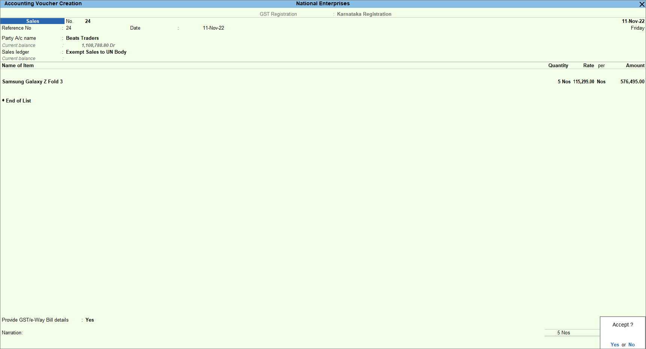Select the Friday day label

(x=637, y=28)
